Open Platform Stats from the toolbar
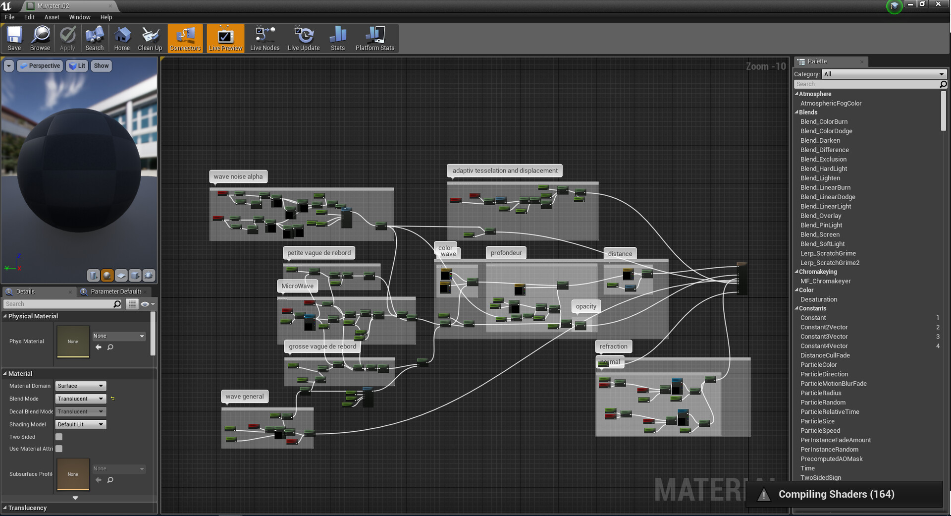 [375, 38]
